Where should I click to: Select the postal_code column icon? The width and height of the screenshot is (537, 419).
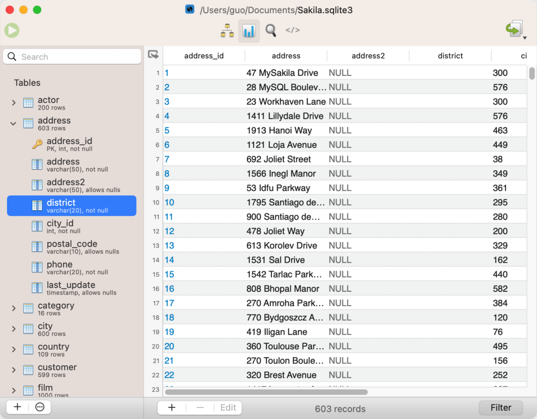click(x=37, y=247)
